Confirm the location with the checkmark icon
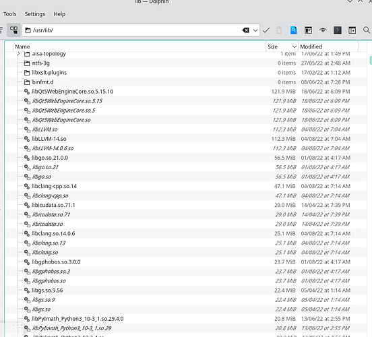 (266, 30)
